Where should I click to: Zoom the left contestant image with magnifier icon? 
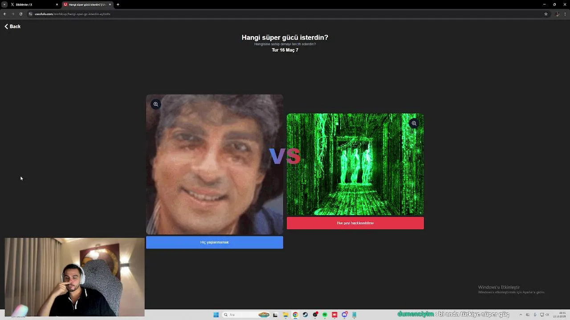pyautogui.click(x=156, y=104)
